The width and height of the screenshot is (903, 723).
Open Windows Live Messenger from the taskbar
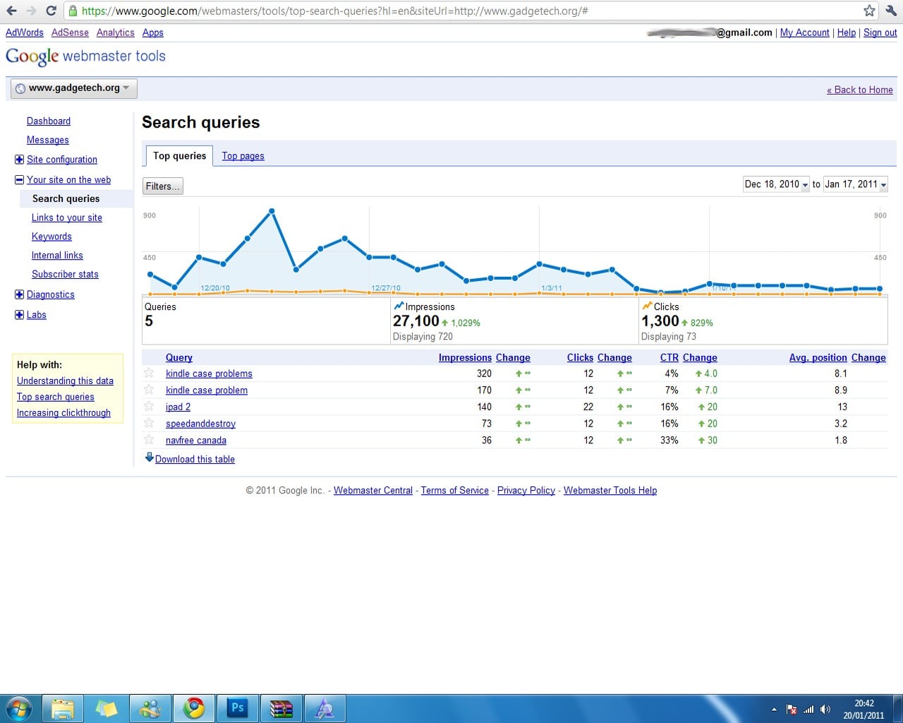click(150, 708)
